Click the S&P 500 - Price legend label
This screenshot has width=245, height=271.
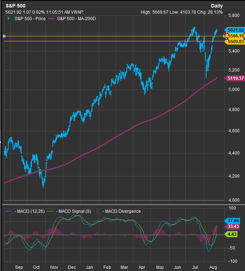[30, 19]
